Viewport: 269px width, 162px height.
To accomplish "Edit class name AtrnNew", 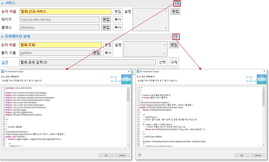I will click(x=106, y=27).
